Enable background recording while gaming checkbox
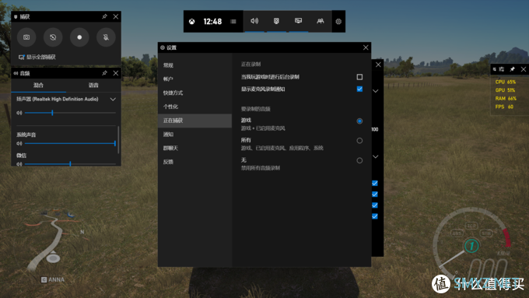529x298 pixels. [359, 77]
